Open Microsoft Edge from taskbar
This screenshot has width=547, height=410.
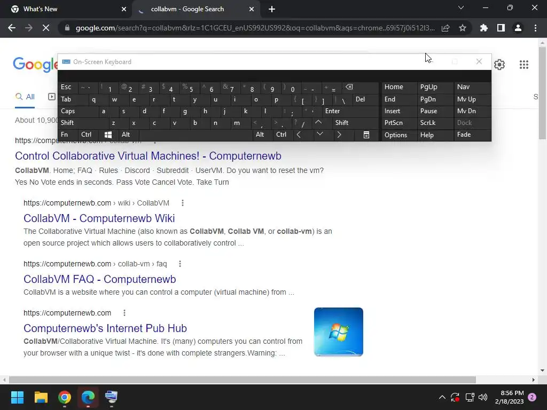(x=88, y=397)
